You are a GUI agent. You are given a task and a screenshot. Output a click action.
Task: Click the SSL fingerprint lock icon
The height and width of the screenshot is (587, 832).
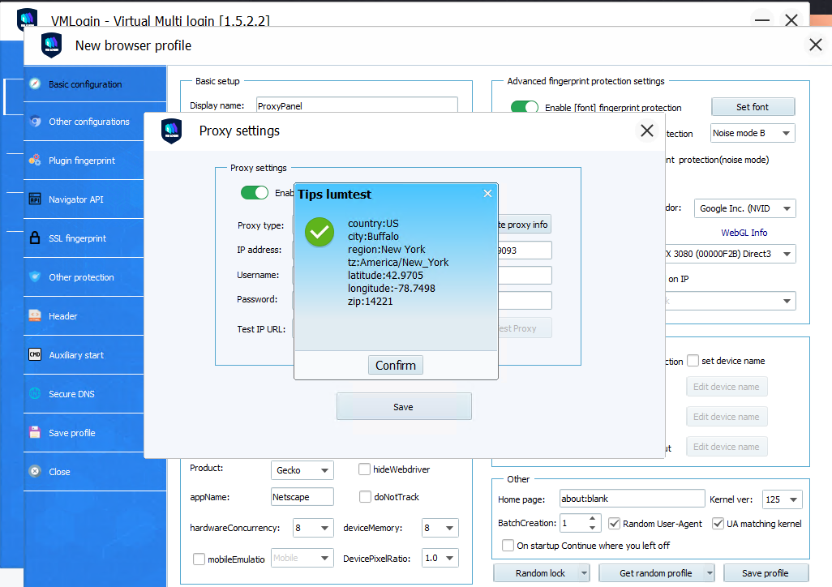coord(35,238)
